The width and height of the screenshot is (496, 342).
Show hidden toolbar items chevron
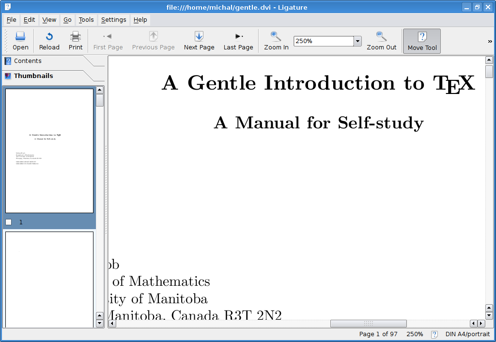point(490,41)
